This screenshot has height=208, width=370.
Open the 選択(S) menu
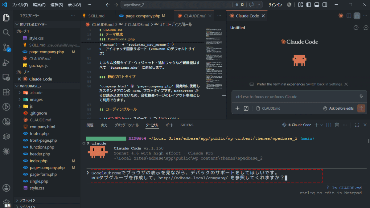coord(57,5)
